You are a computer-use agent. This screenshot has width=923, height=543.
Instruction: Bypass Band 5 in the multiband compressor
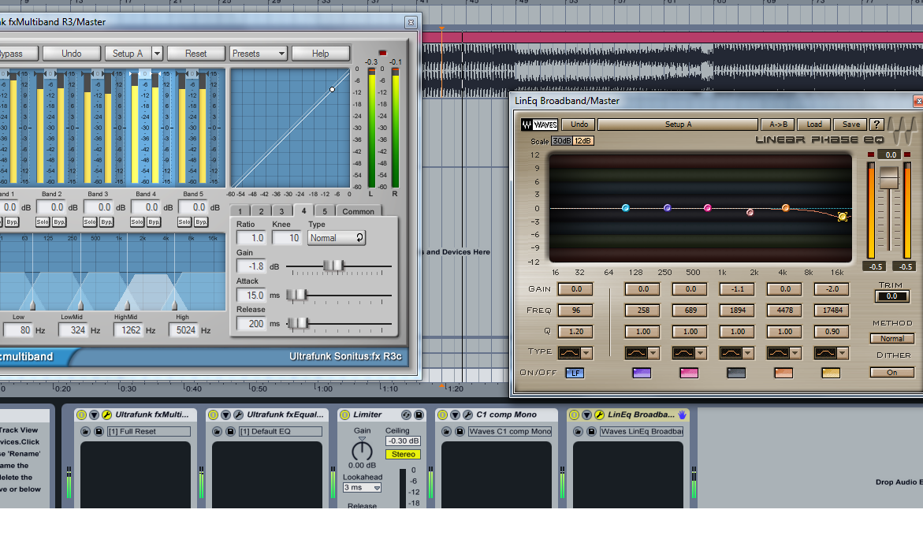tap(201, 222)
